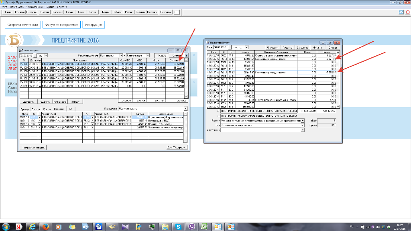Click the Windows Start button

[x=6, y=227]
